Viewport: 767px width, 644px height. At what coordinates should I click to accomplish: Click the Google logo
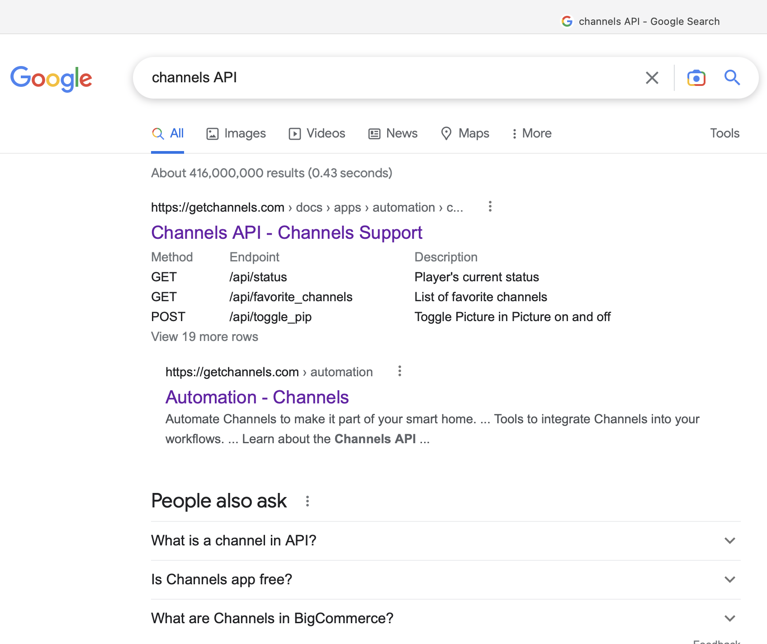point(51,78)
